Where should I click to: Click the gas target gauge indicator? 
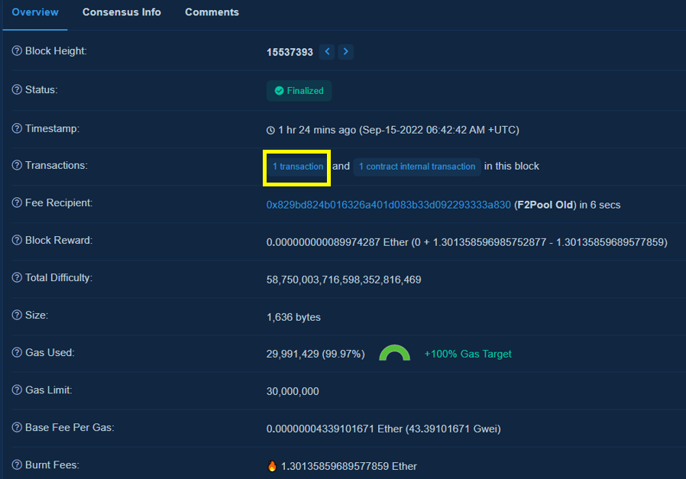pos(395,353)
